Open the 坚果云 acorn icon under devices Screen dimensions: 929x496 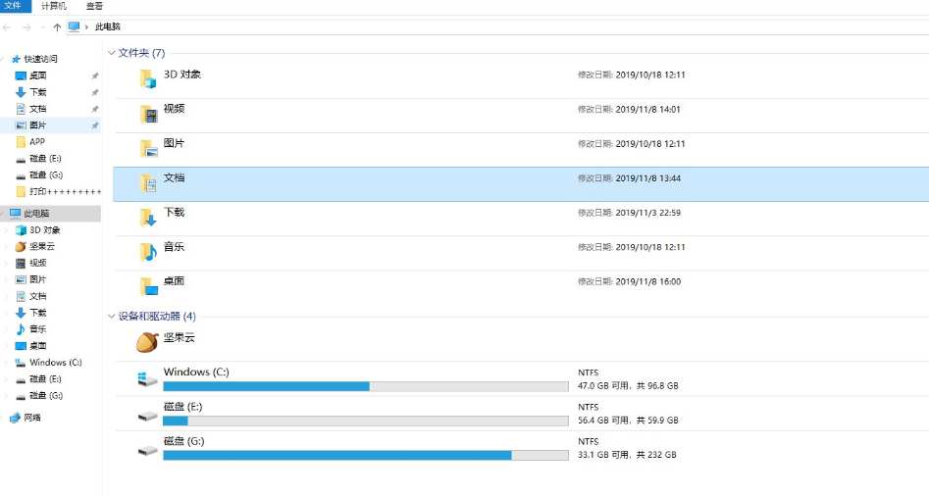click(147, 342)
